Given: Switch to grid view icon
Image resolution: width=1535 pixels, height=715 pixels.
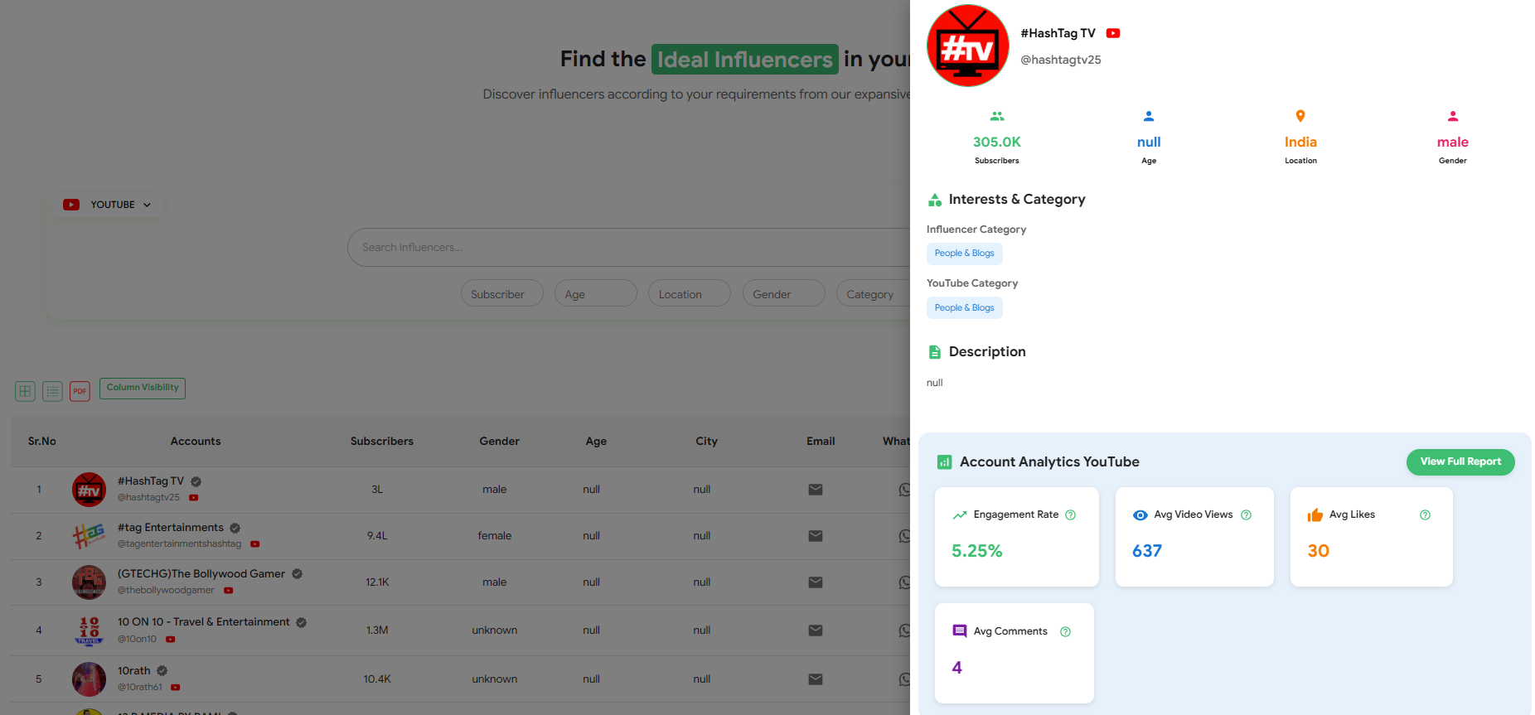Looking at the screenshot, I should pyautogui.click(x=25, y=391).
